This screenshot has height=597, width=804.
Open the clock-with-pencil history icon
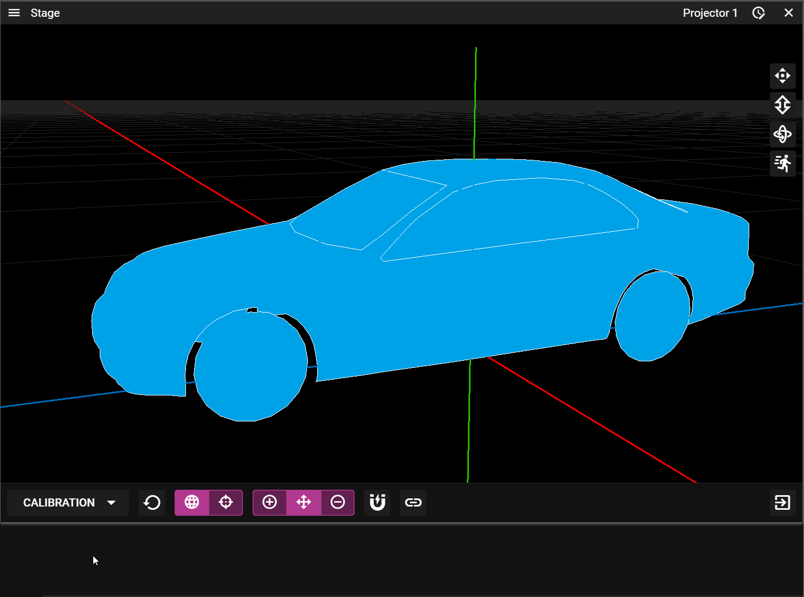[758, 13]
